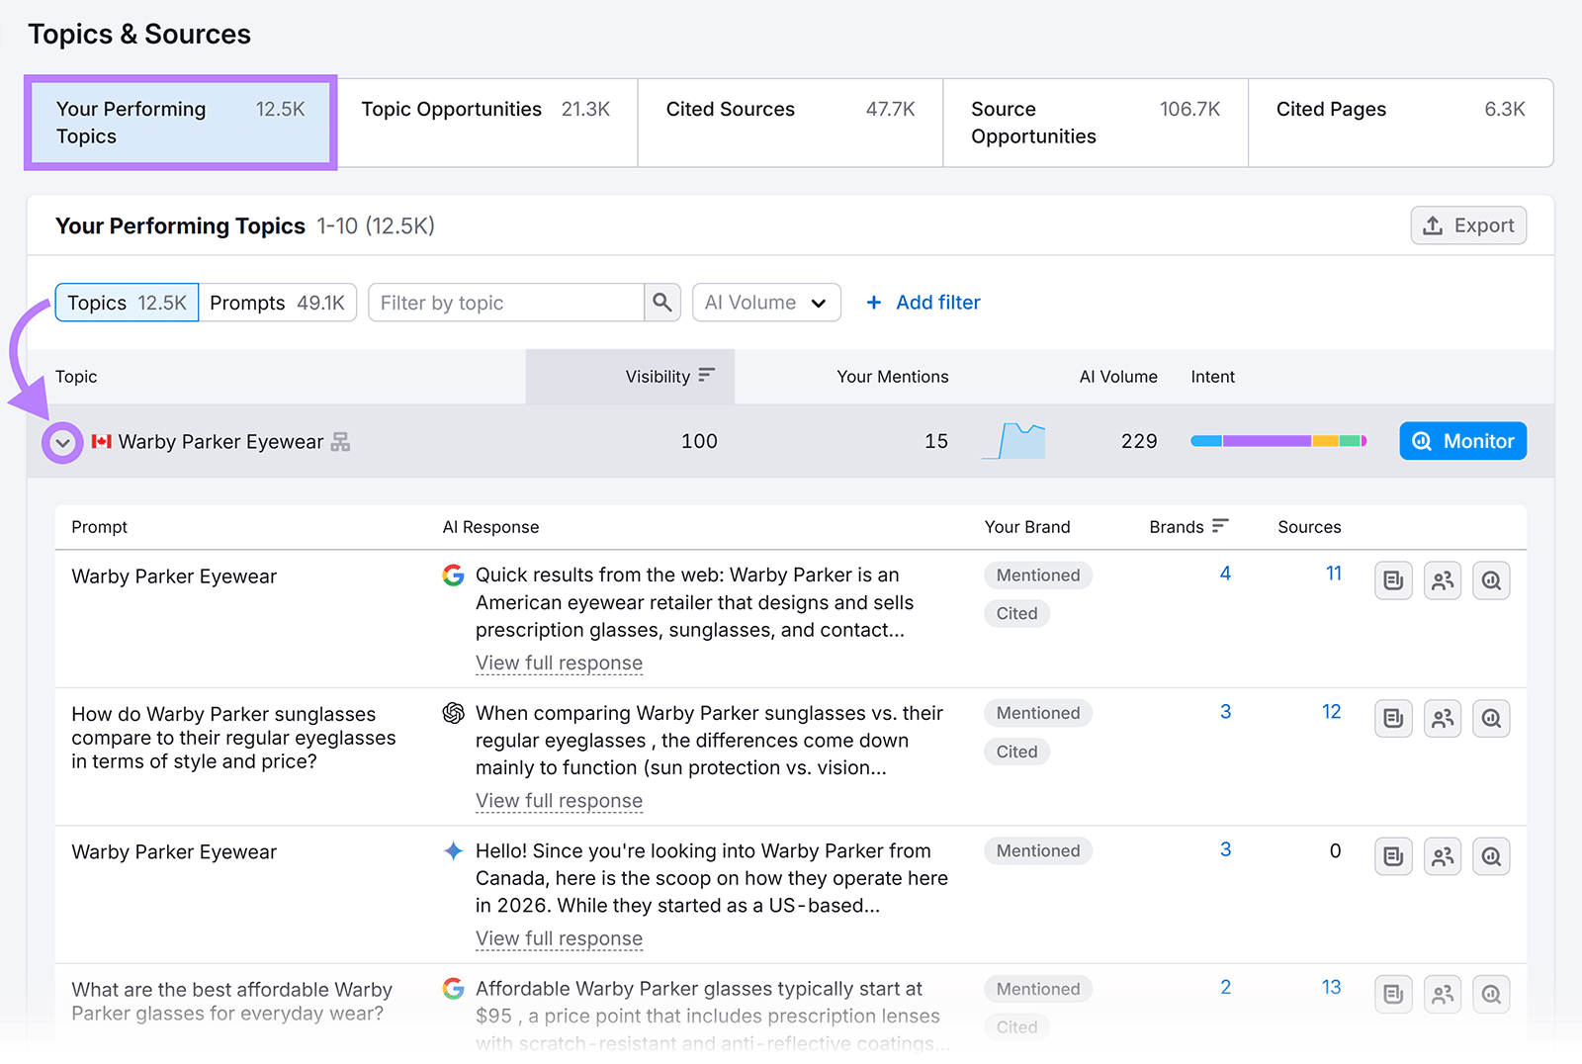Open the Cited Sources tab
This screenshot has height=1064, width=1582.
[x=790, y=123]
